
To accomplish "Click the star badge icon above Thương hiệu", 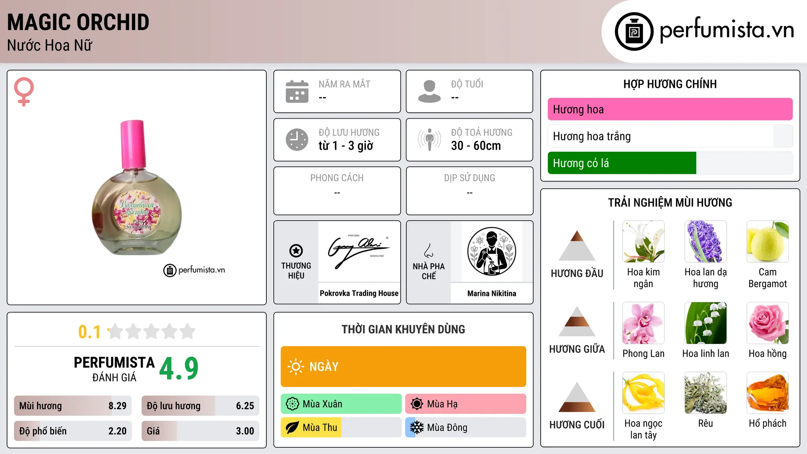I will pyautogui.click(x=296, y=251).
